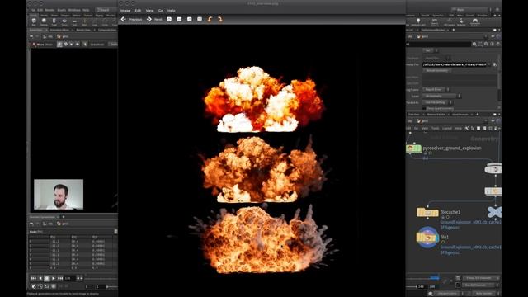Open Edit menu in image viewer
Screen dimensions: 528x297
[x=138, y=11]
